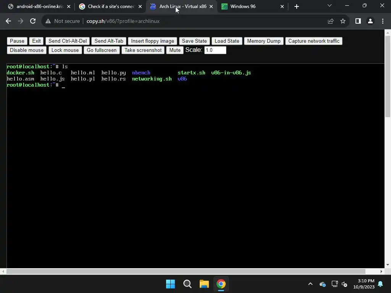Click nbench directory name
391x293 pixels.
click(141, 73)
